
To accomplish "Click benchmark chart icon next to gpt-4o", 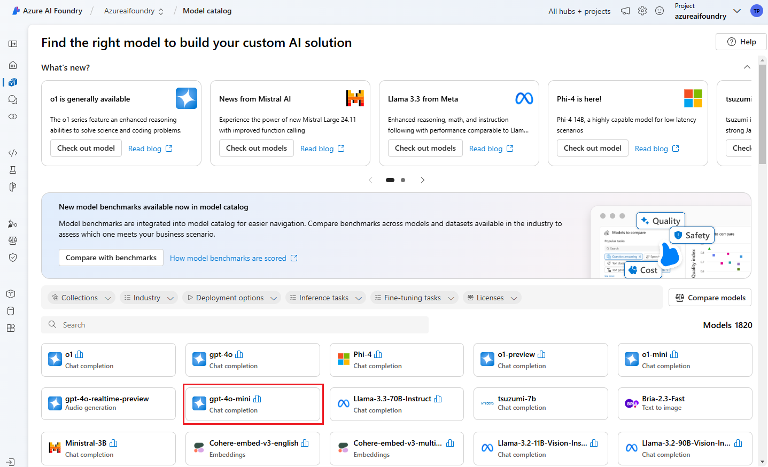I will (x=239, y=354).
